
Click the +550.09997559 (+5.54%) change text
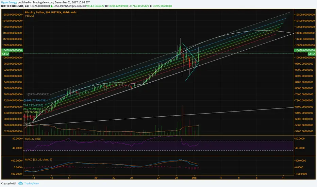click(x=68, y=6)
